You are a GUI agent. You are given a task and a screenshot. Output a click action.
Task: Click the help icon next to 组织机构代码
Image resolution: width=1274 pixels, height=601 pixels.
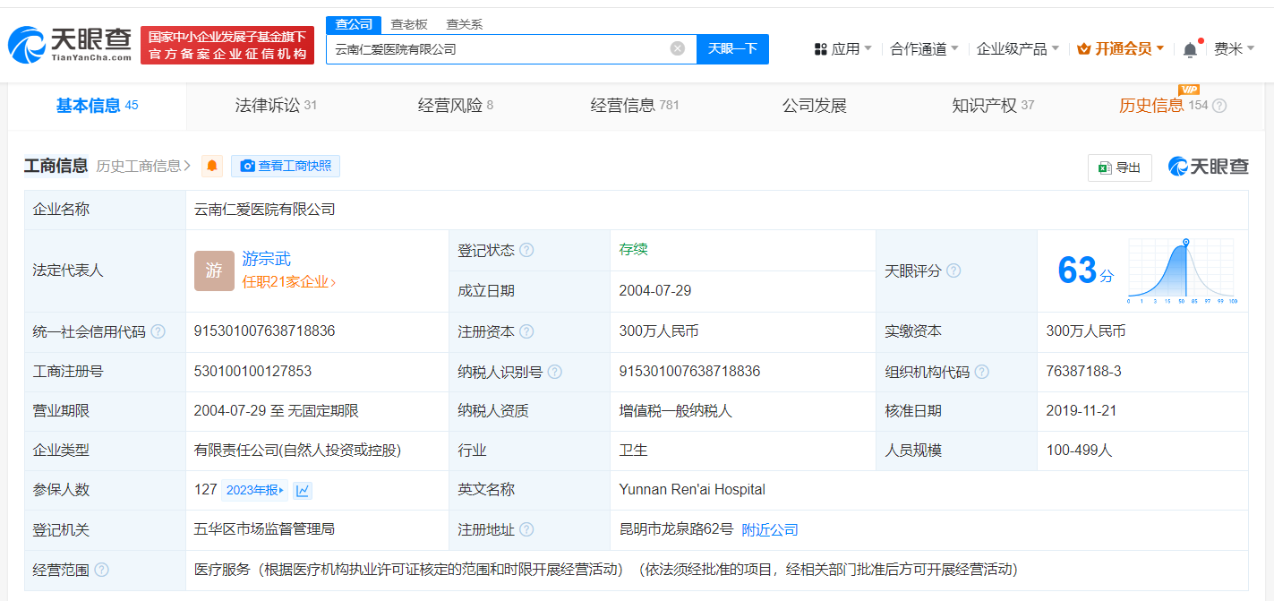tap(982, 372)
